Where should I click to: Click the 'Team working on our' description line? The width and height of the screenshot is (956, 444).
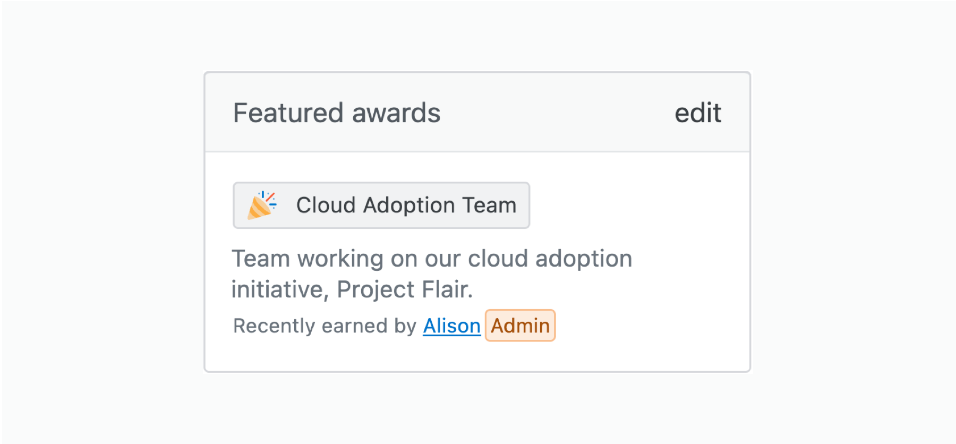[432, 259]
